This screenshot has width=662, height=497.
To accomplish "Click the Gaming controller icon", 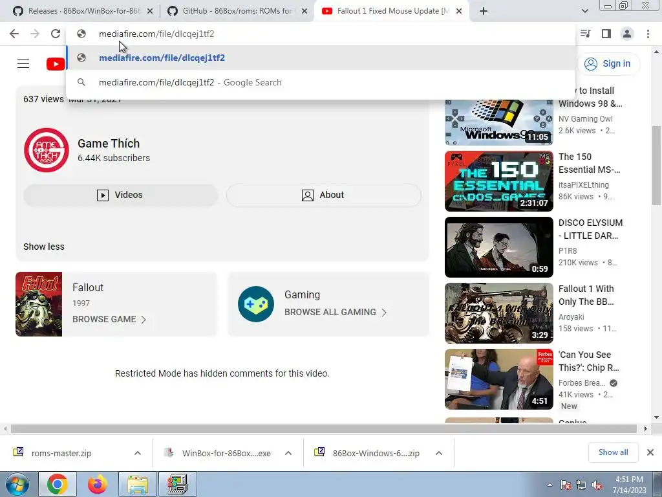I will (256, 304).
